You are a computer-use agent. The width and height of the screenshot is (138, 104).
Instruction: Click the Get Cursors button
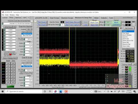[x=129, y=28]
